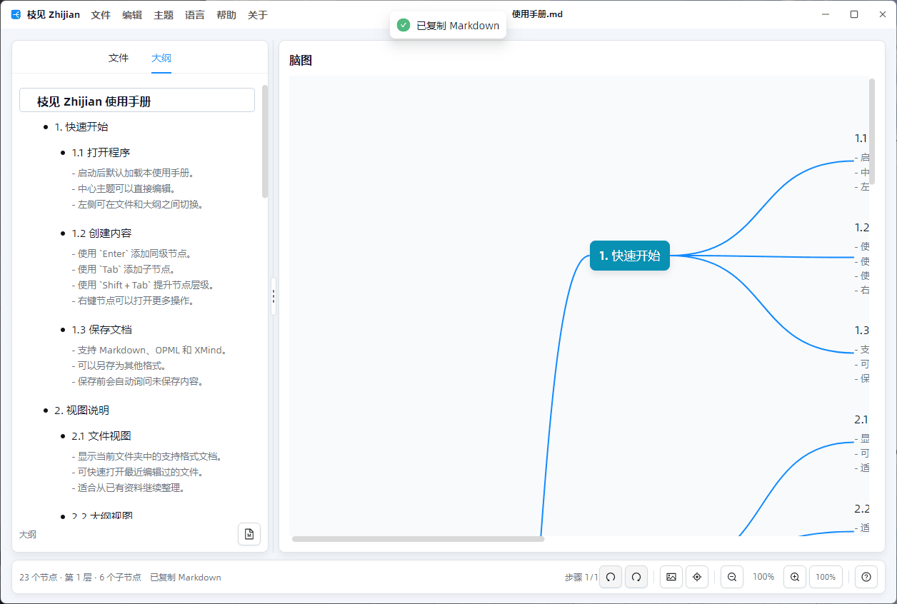Switch to the 大纲 tab in sidebar
The image size is (897, 604).
[x=161, y=58]
